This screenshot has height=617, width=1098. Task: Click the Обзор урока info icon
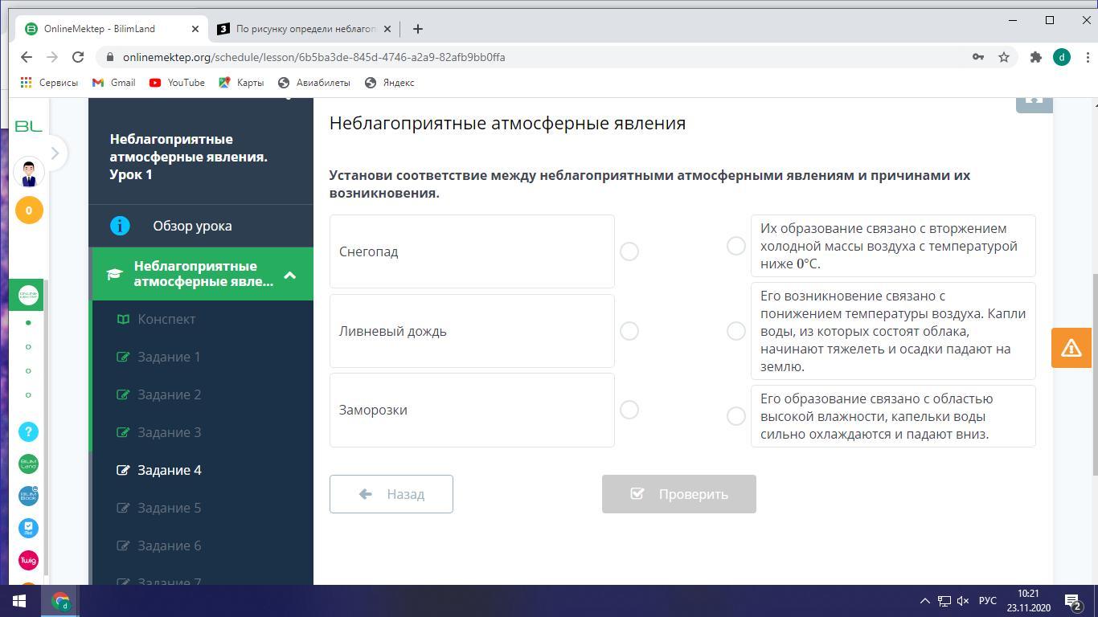pos(120,226)
